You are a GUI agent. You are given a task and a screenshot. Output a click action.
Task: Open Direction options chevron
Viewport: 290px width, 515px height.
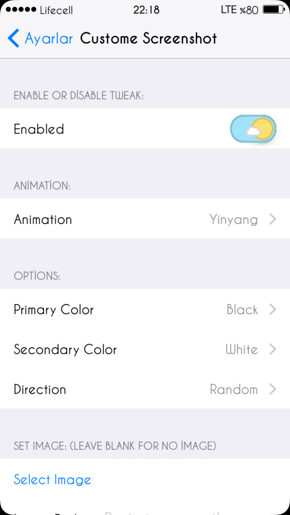(x=273, y=389)
